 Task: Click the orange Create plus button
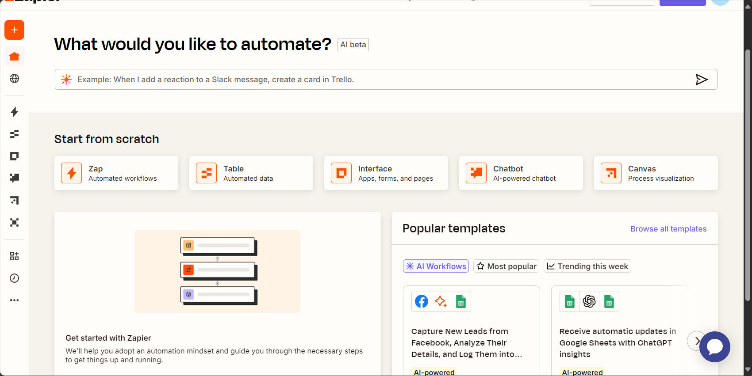click(14, 30)
